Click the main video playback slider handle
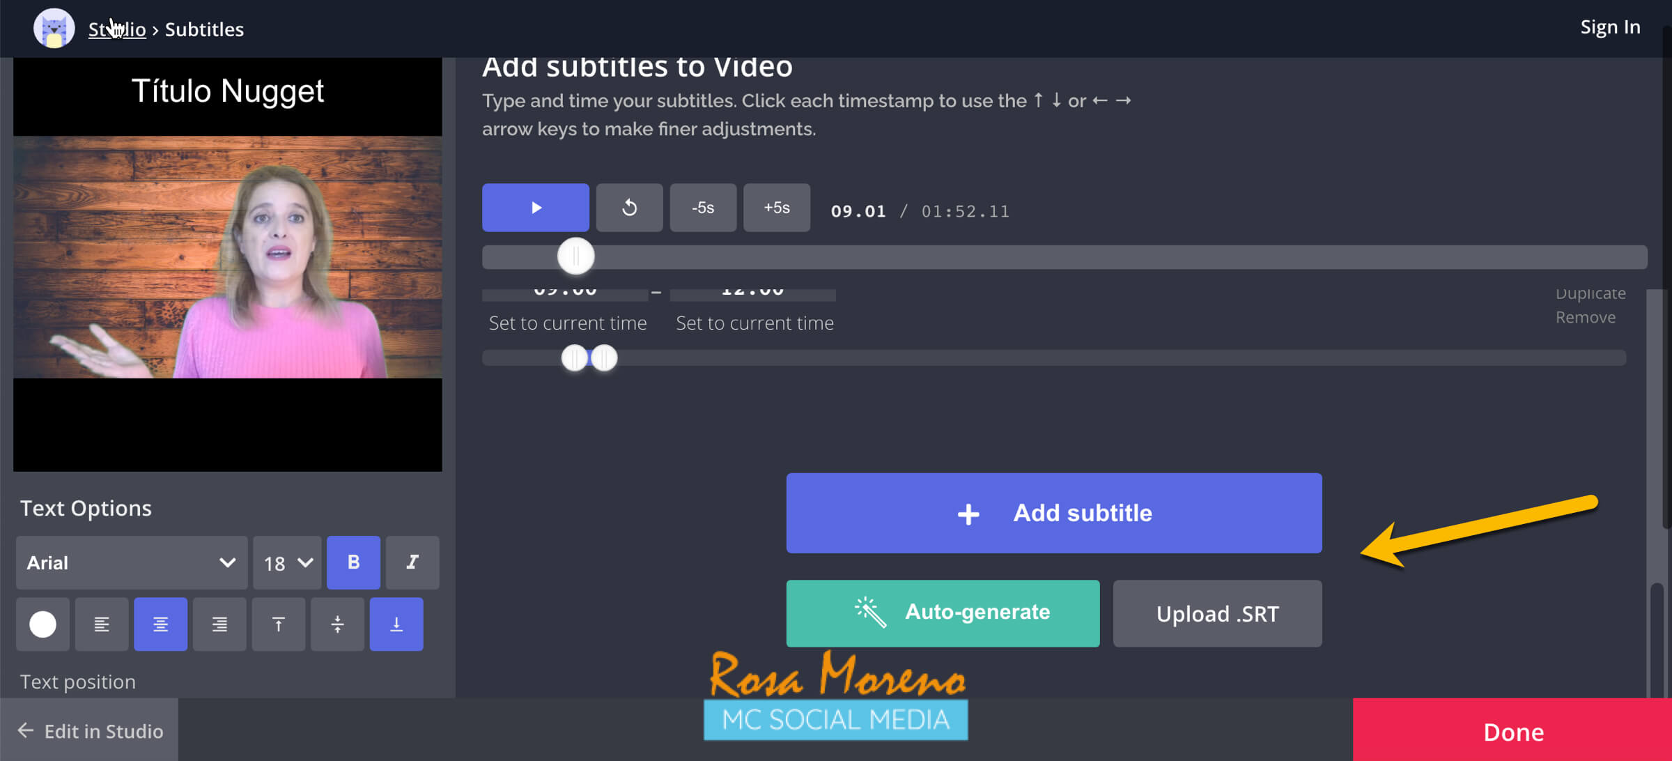This screenshot has width=1672, height=761. (575, 256)
